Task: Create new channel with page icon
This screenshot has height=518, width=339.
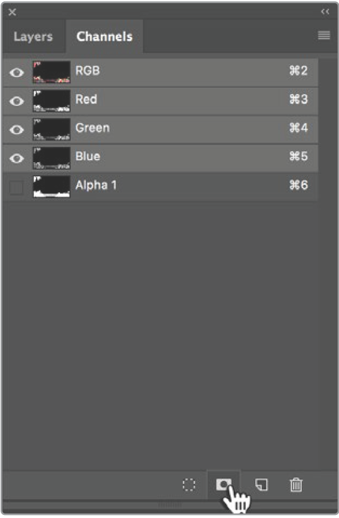Action: click(x=261, y=485)
